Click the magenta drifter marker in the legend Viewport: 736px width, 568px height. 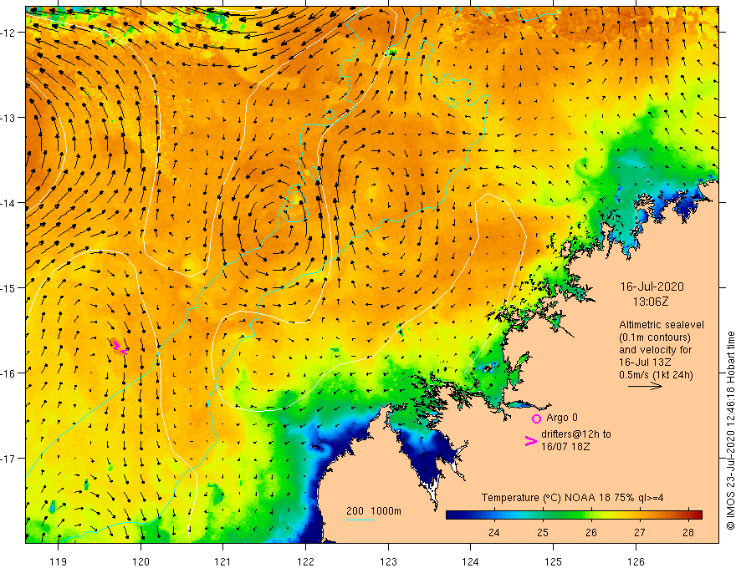[530, 440]
